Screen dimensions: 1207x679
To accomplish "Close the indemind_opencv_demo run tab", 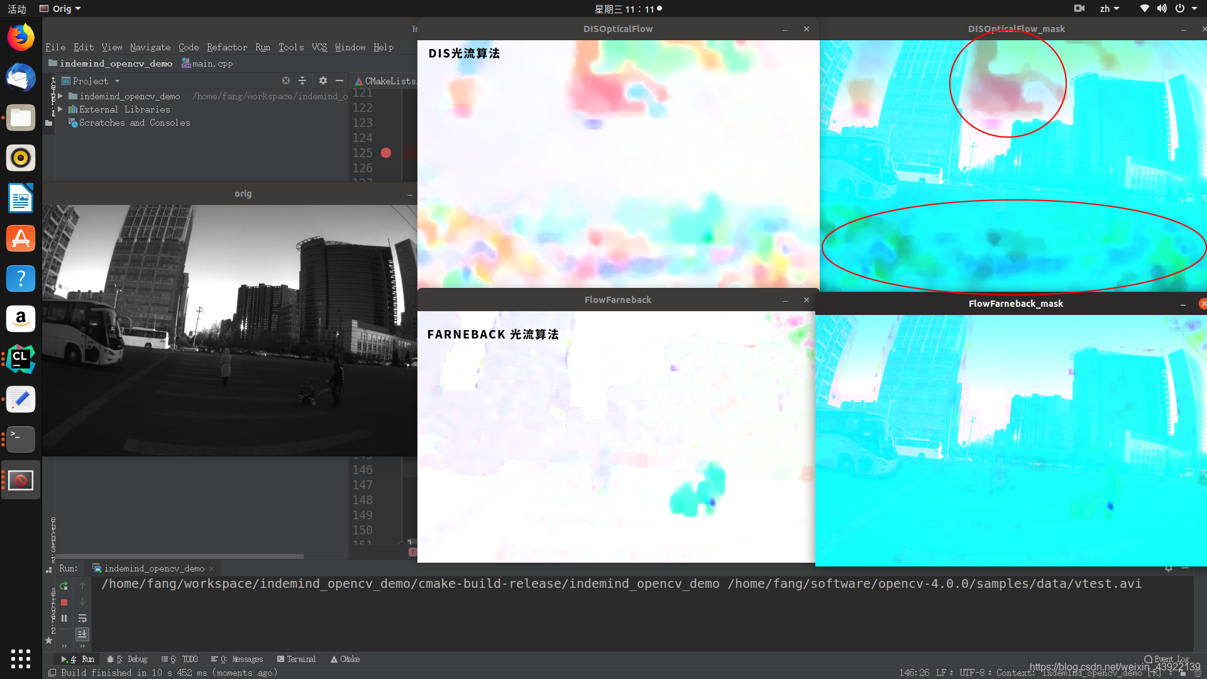I will click(x=212, y=568).
